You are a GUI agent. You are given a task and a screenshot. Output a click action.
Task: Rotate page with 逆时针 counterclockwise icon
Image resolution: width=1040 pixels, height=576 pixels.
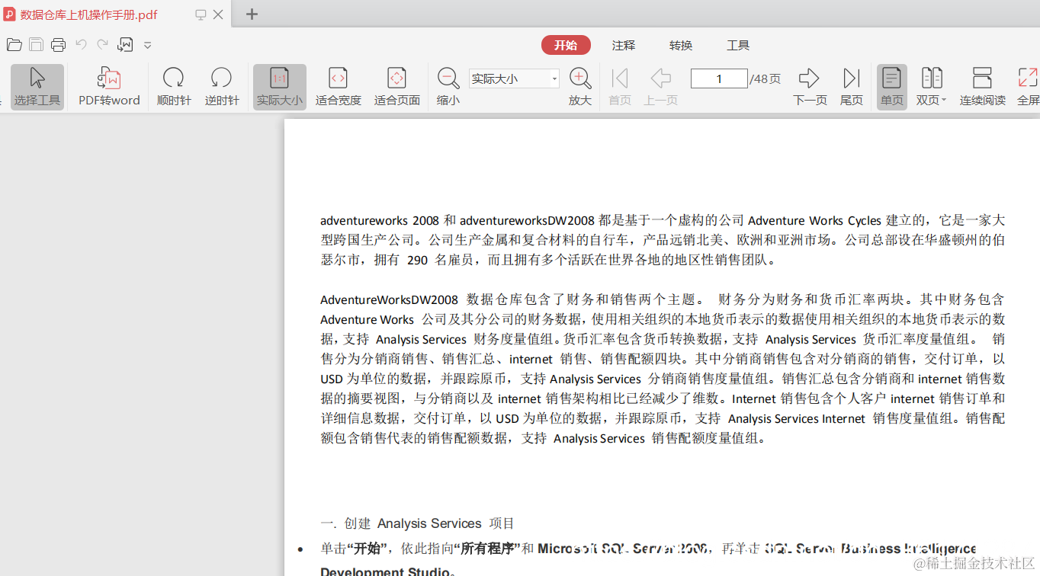point(221,87)
